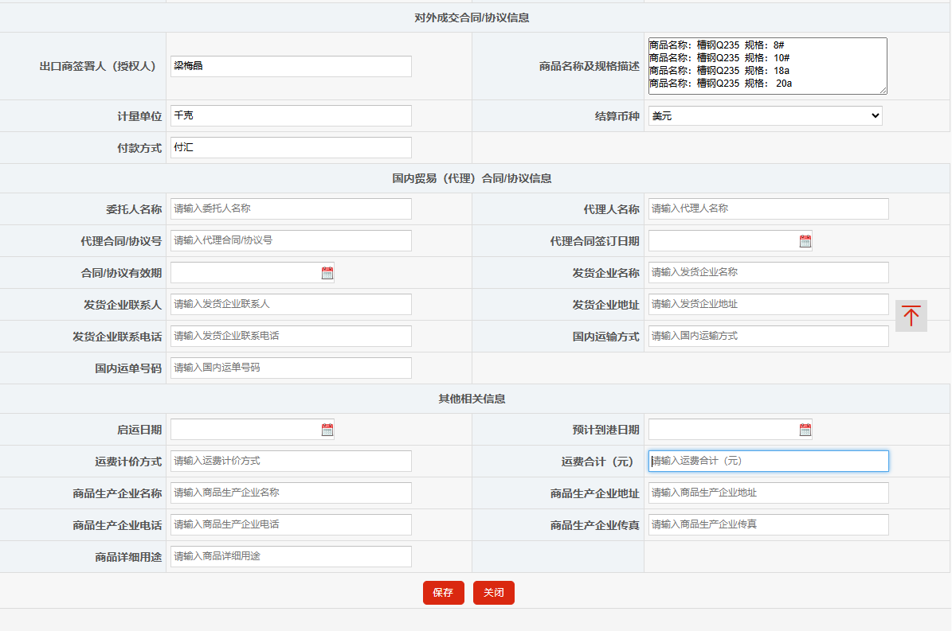Open calendar picker for 启运日期
The image size is (952, 631).
click(327, 430)
